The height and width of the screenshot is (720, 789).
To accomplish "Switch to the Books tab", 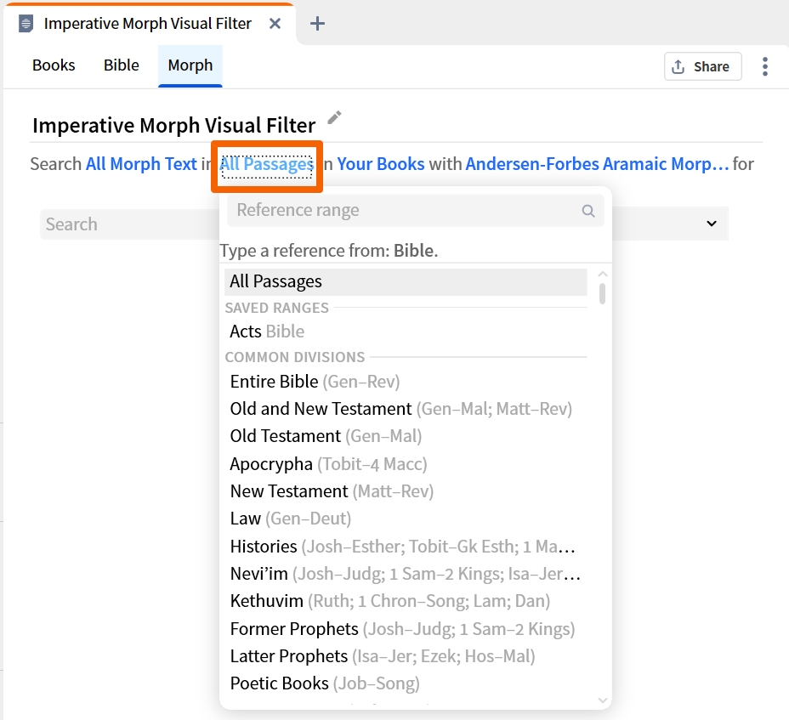I will (54, 65).
